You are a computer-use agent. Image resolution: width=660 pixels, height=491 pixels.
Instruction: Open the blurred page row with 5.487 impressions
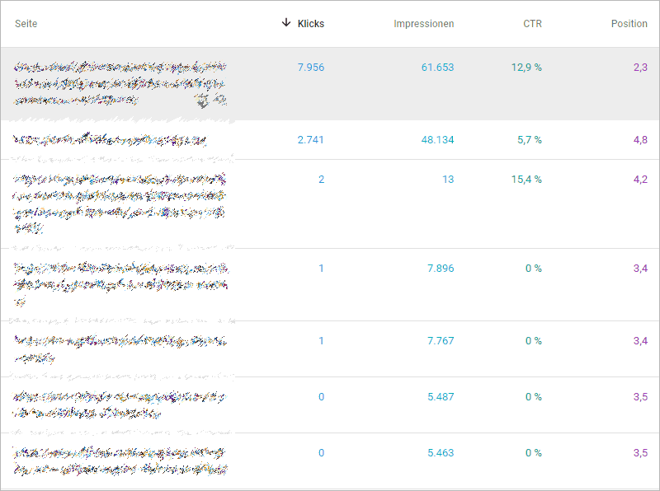(x=120, y=404)
